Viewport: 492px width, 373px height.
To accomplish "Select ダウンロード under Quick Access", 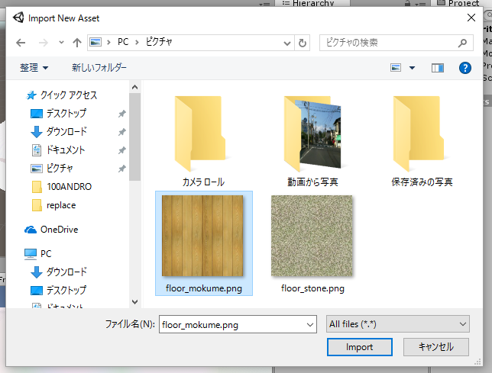I will (x=66, y=132).
